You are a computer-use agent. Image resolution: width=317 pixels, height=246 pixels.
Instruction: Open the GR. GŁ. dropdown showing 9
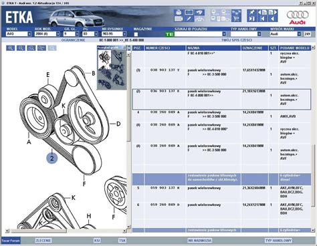pyautogui.click(x=77, y=34)
